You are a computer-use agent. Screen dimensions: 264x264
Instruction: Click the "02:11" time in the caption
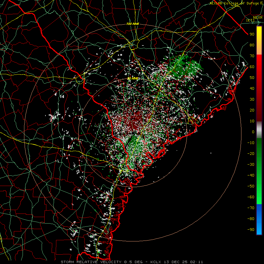[197, 262]
